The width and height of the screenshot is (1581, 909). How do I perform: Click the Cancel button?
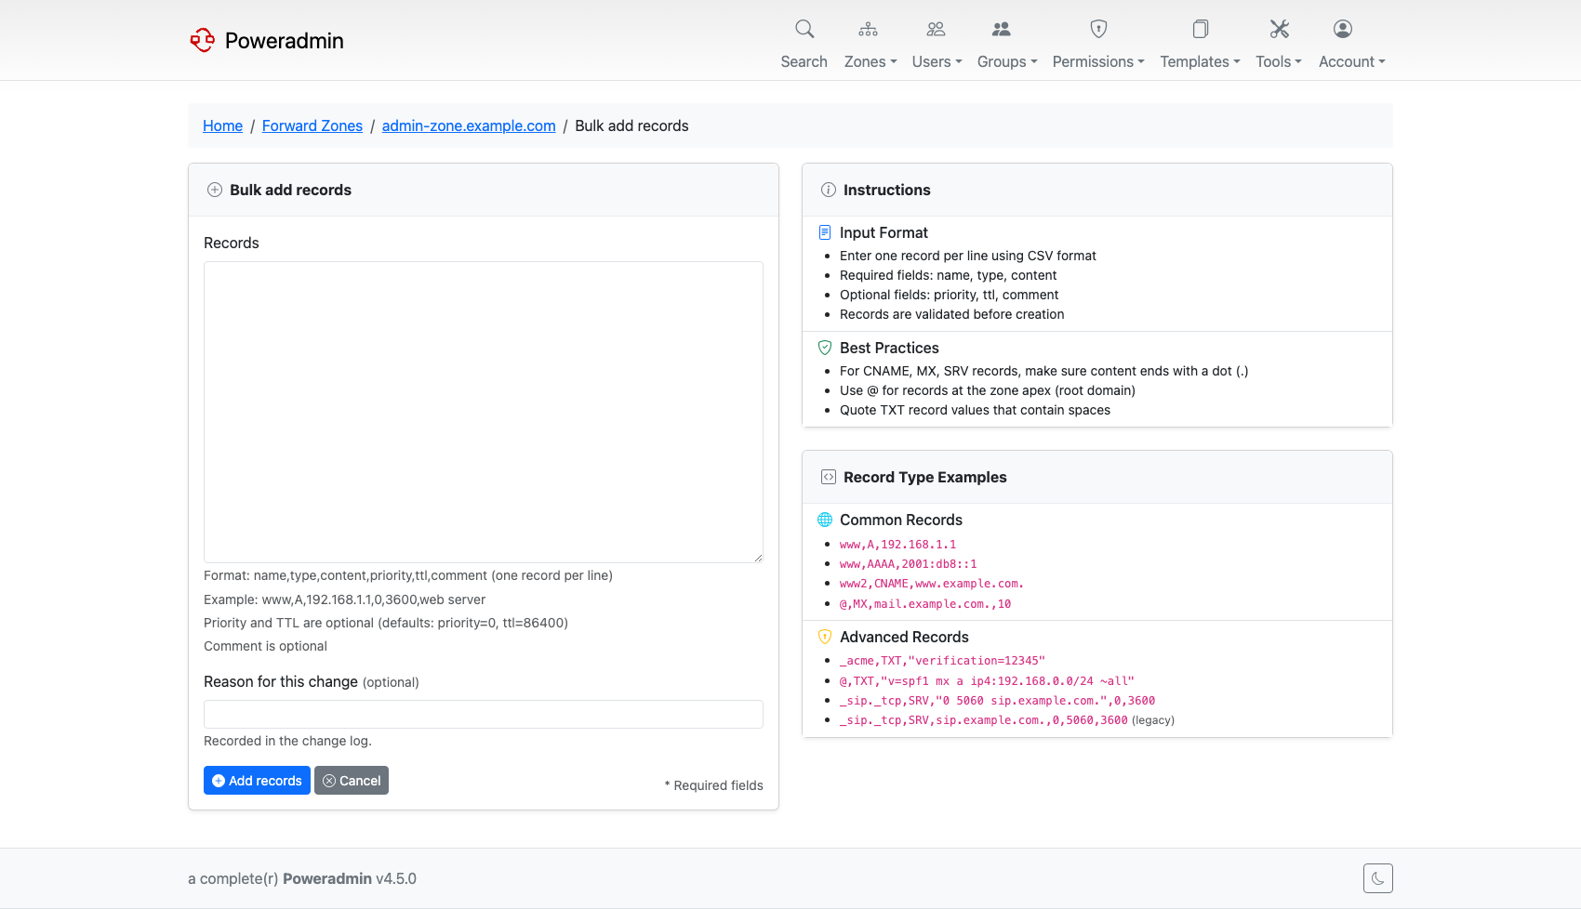pos(352,781)
